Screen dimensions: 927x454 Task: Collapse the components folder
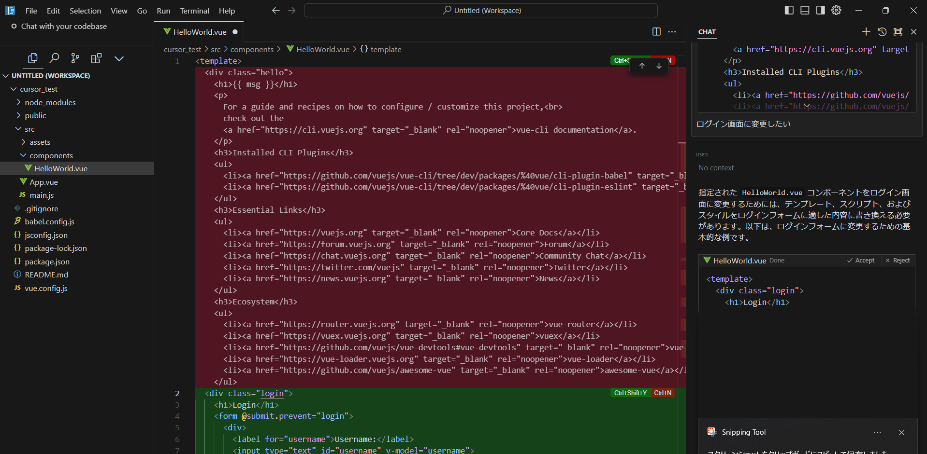(x=23, y=155)
